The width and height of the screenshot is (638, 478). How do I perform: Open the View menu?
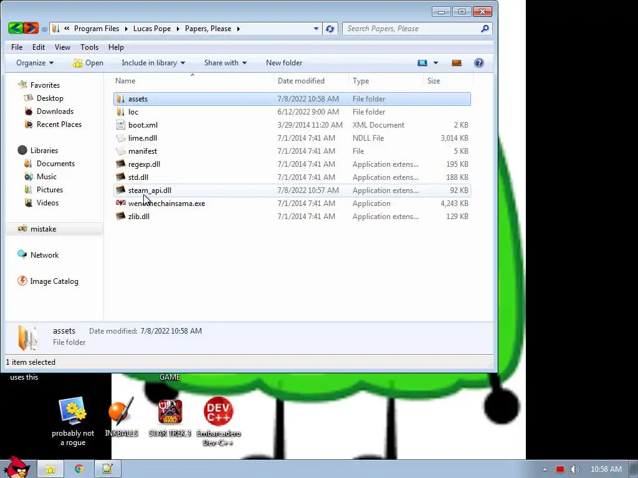tap(63, 47)
